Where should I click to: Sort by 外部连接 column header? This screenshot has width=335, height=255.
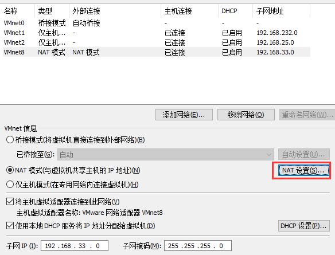pos(115,11)
